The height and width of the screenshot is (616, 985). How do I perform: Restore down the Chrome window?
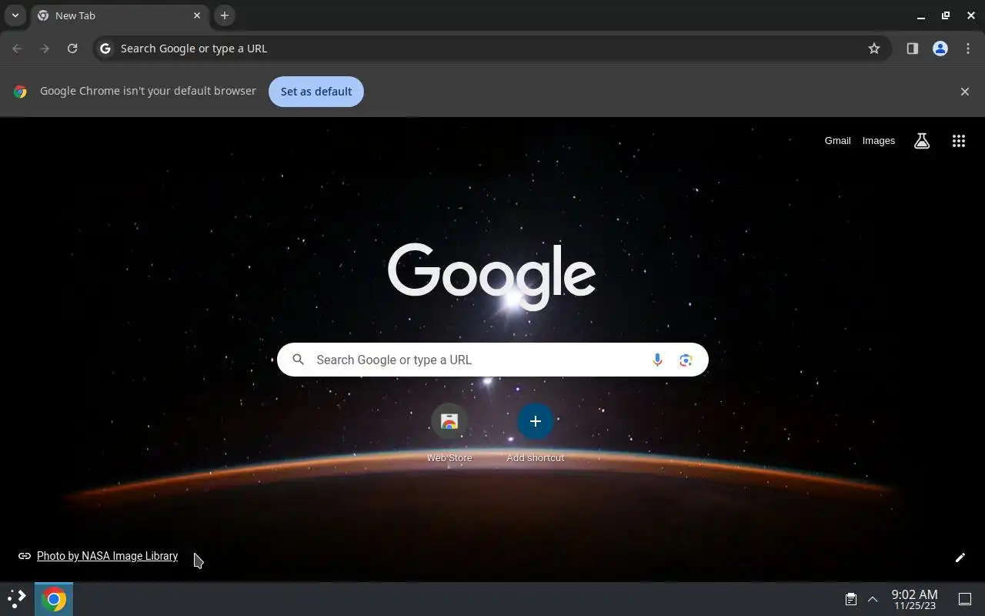(946, 15)
